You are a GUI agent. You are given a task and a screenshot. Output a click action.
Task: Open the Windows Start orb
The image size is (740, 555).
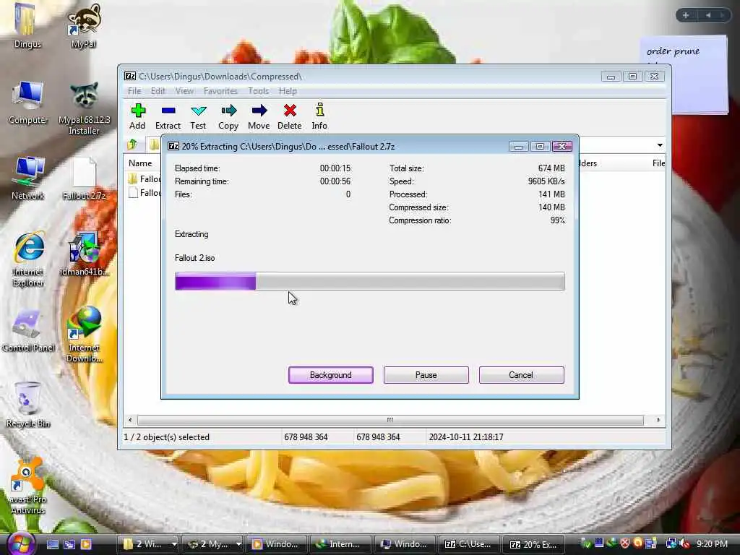pos(21,543)
